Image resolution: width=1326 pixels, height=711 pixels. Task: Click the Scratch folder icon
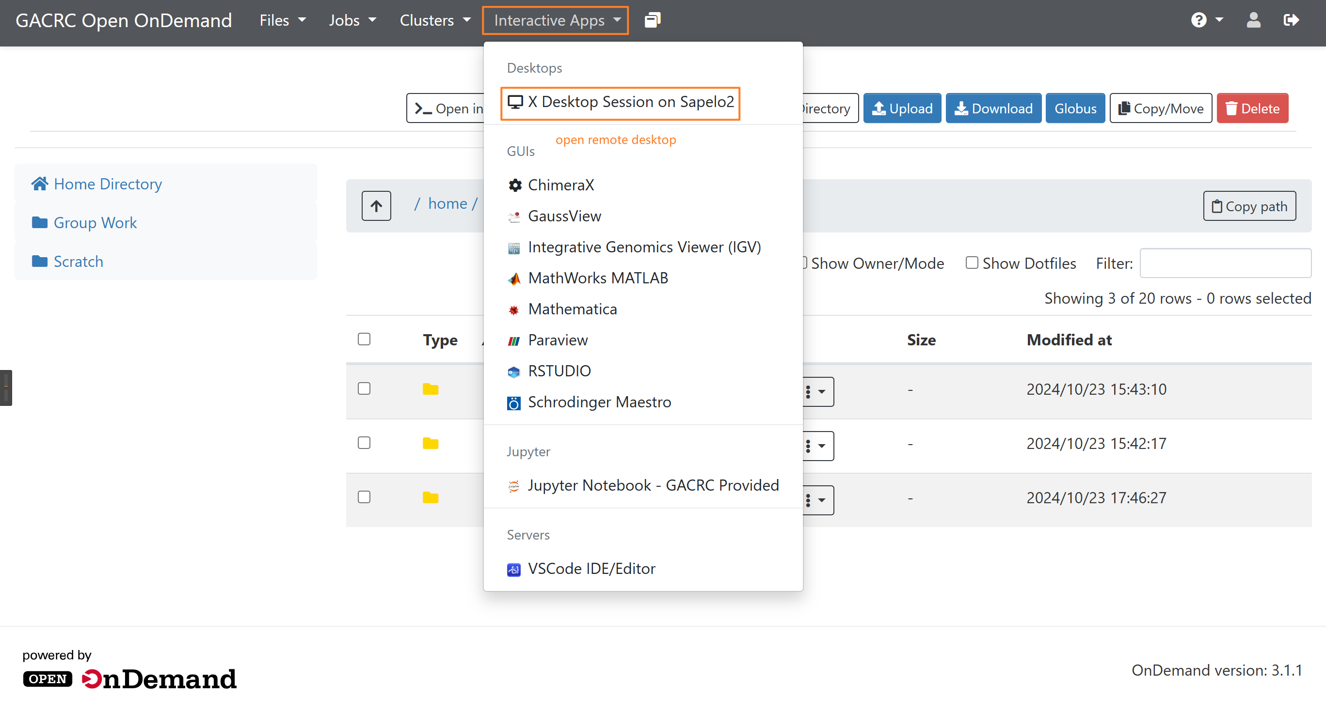[x=40, y=261]
